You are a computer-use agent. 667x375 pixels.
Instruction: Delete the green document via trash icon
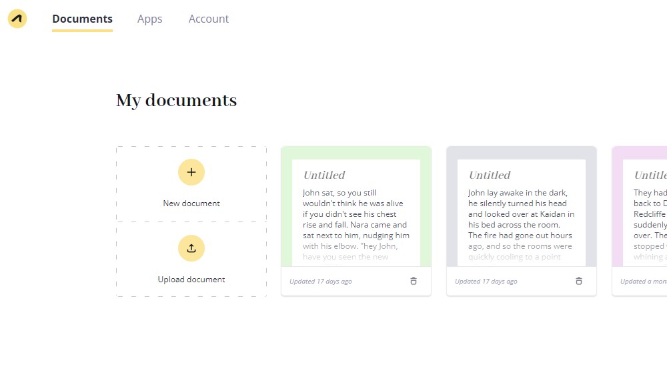click(413, 281)
